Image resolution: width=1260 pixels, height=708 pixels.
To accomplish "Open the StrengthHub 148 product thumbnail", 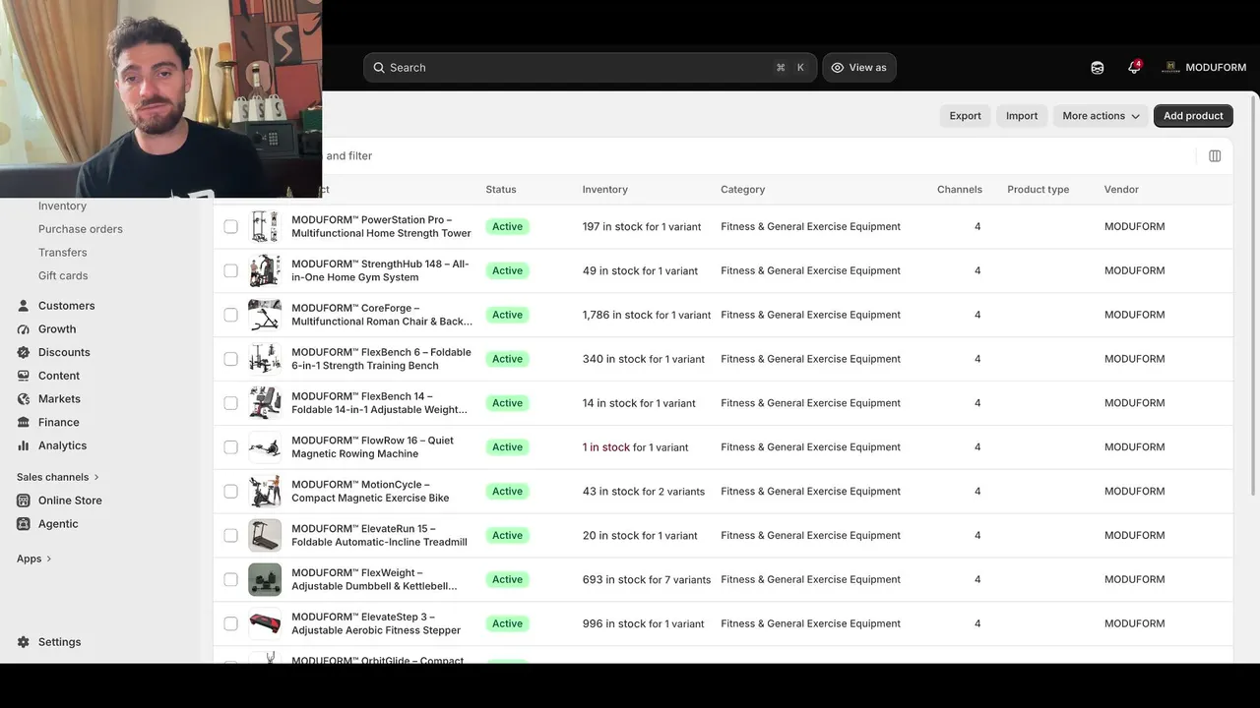I will pyautogui.click(x=265, y=270).
